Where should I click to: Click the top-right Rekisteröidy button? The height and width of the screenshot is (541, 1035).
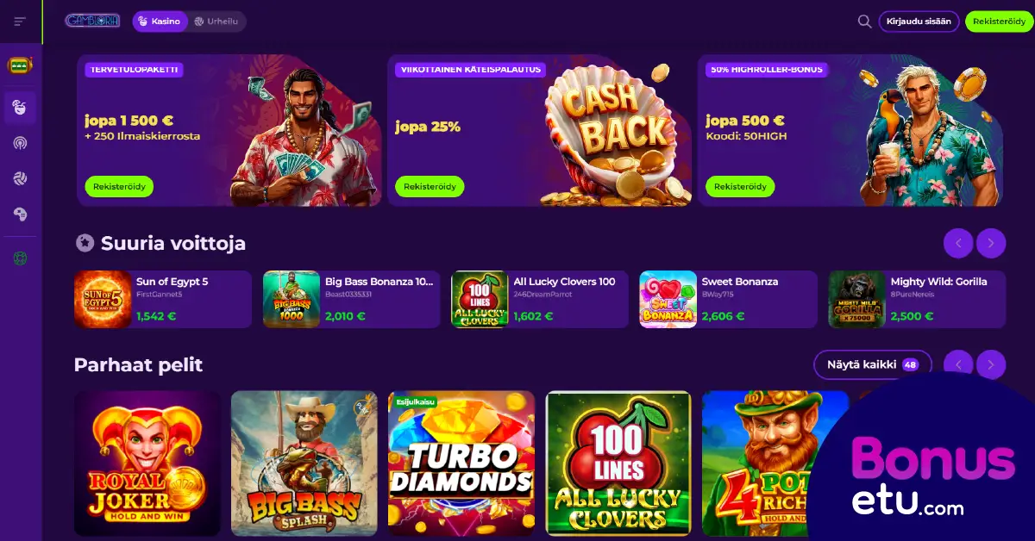coord(999,22)
